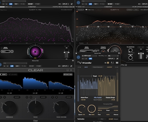Viewport: 148px width, 122px height.
Task: Select the OUTPUT tab in M-Leveller
Action: point(109,67)
